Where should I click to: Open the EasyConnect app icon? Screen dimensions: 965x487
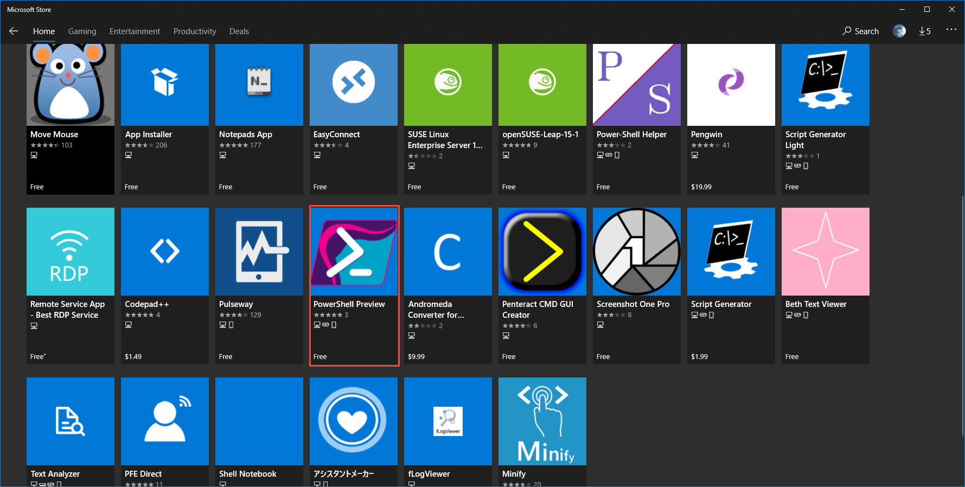pos(354,85)
